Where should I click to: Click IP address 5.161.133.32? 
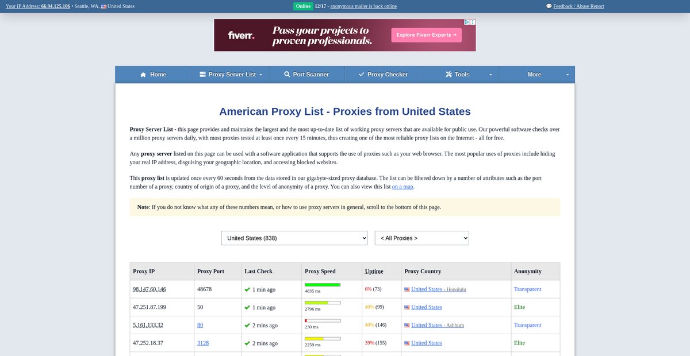(148, 325)
